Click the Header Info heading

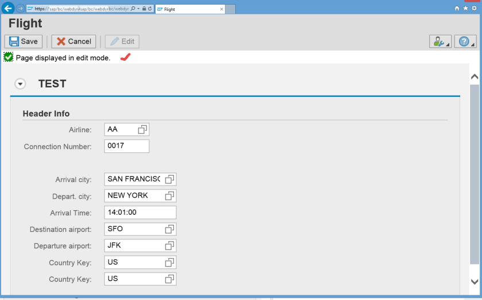pyautogui.click(x=46, y=113)
